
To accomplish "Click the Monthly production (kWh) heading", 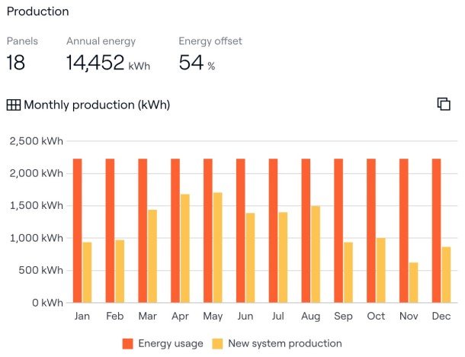I will coord(97,105).
